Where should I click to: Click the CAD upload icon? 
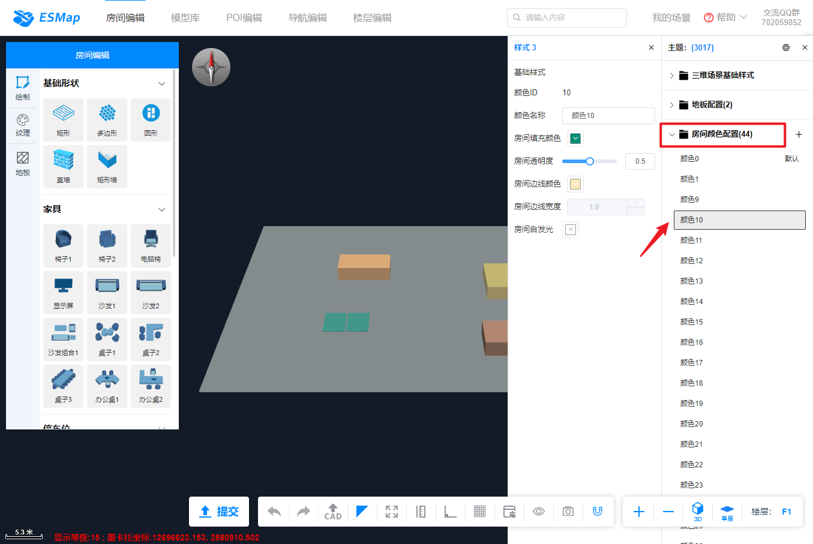point(333,512)
